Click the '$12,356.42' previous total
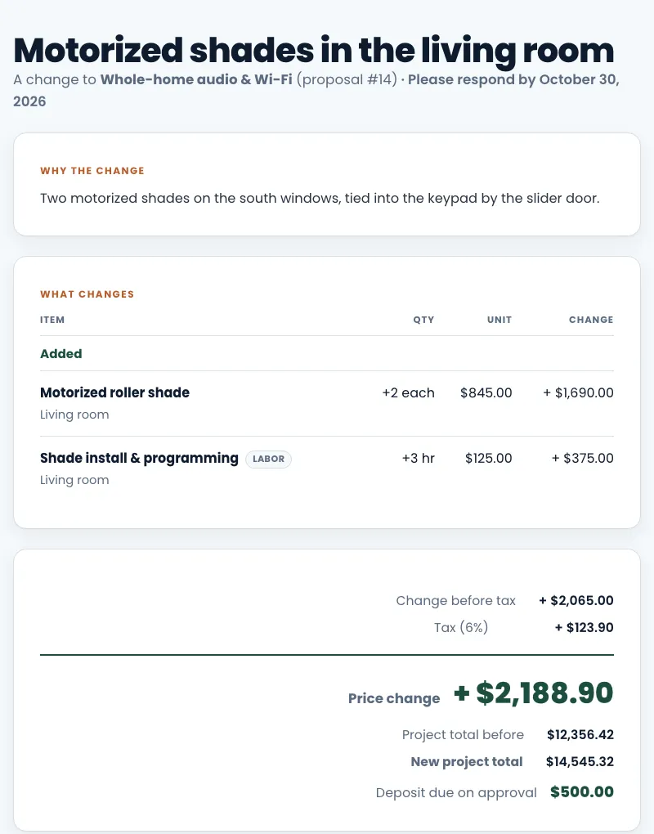Viewport: 654px width, 834px height. point(580,734)
